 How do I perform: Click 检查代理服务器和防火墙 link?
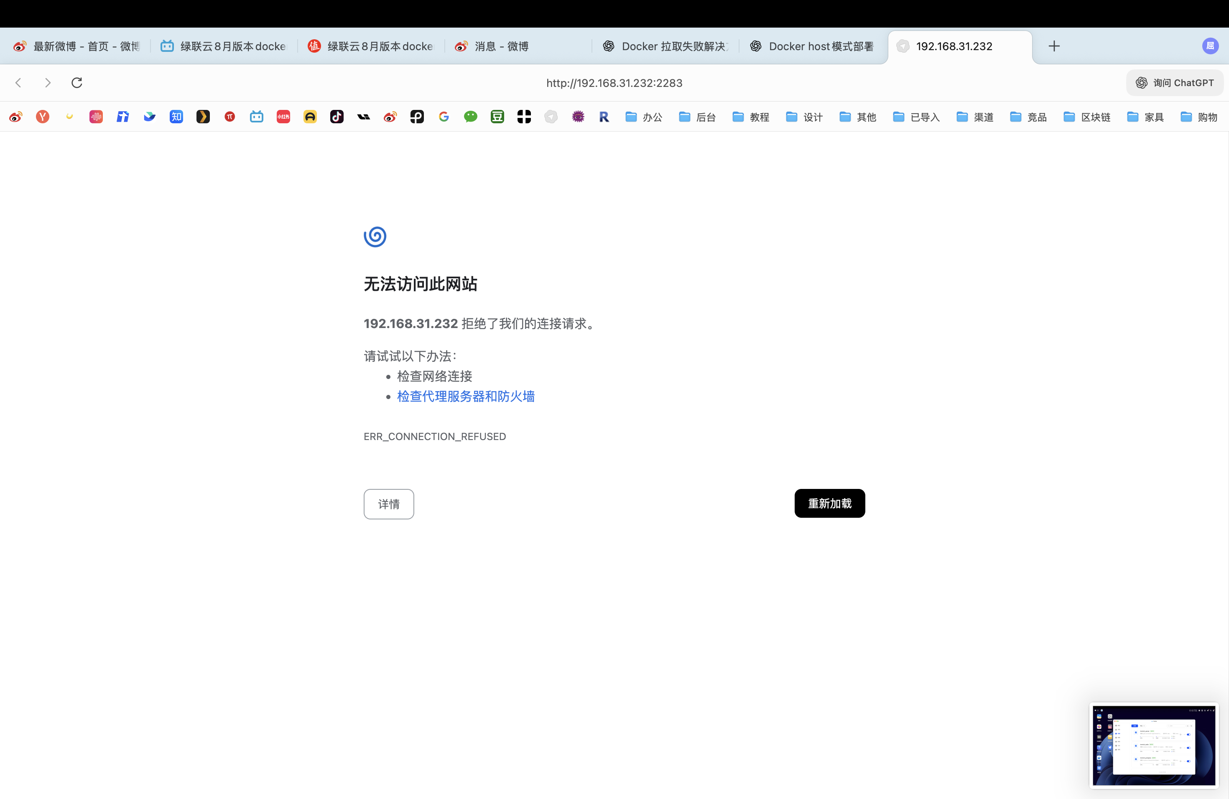click(x=465, y=396)
